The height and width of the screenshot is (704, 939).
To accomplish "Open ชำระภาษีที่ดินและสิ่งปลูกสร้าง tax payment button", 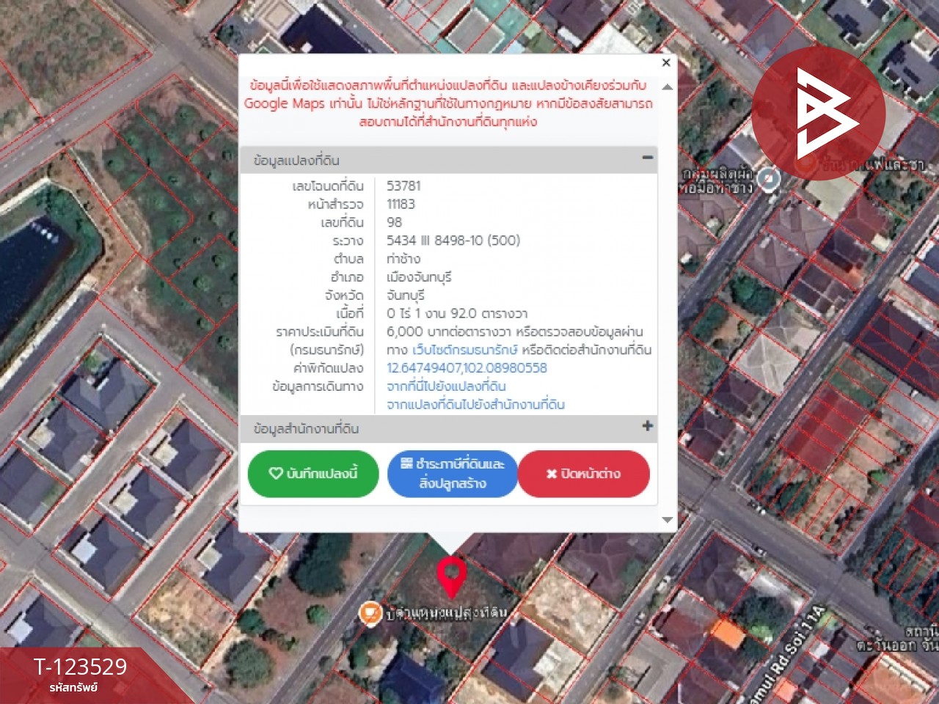I will point(453,474).
